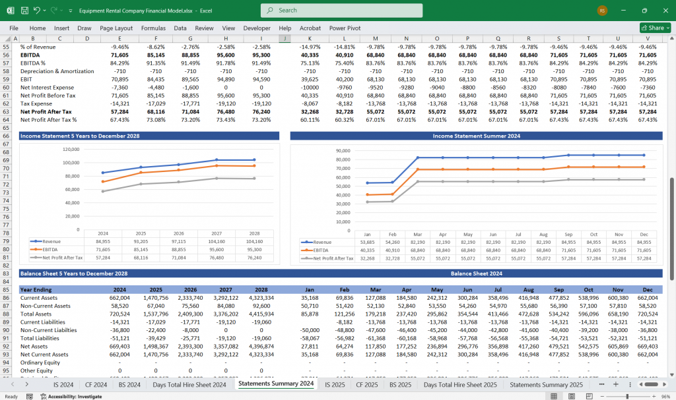Click the Zoom In icon in the status bar
Viewport: 676px width, 400px height.
(654, 395)
